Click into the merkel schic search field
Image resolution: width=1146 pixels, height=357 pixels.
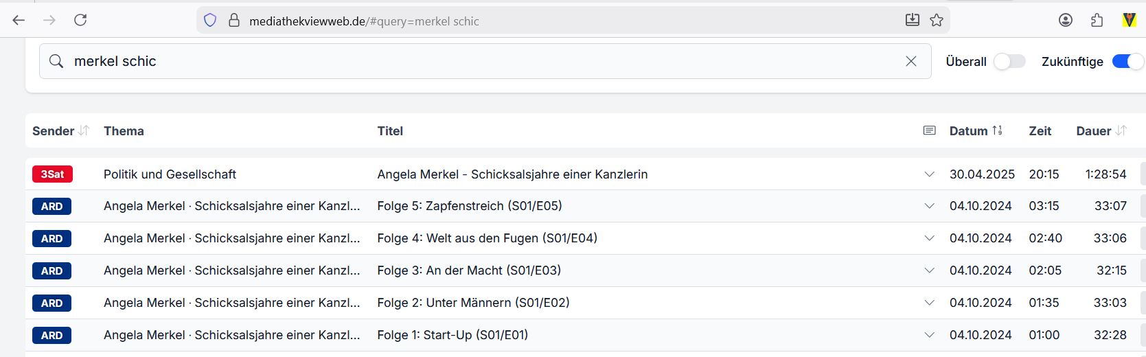pos(481,61)
